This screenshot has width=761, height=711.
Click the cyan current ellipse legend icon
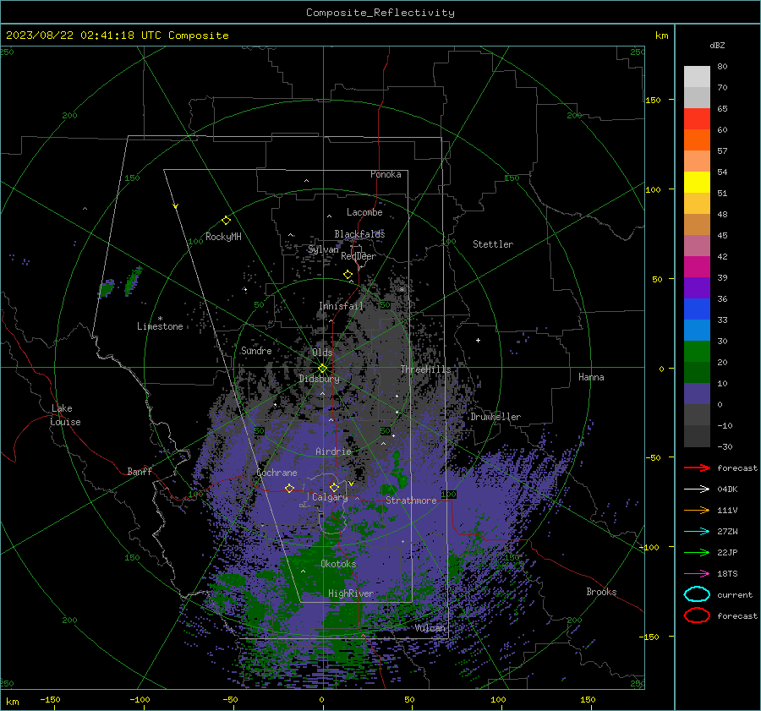pyautogui.click(x=697, y=594)
